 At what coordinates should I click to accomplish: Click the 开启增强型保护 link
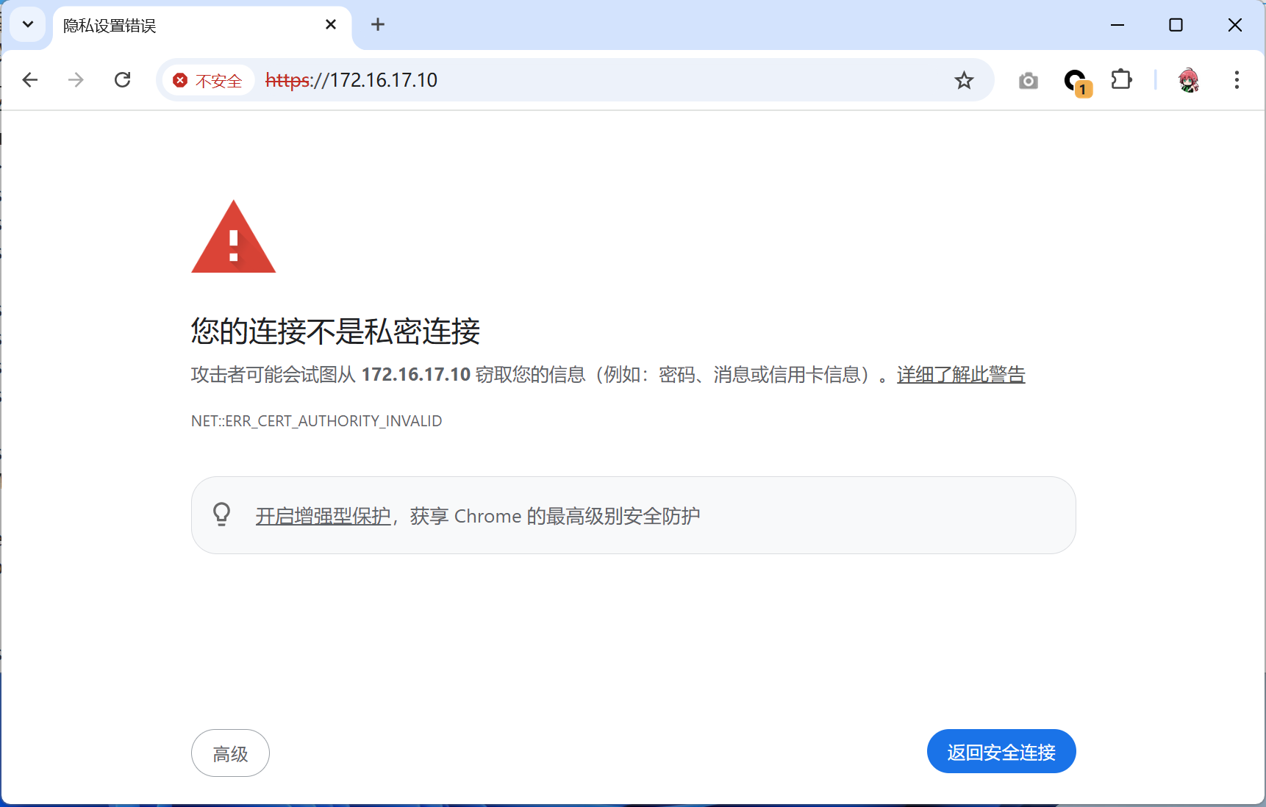pyautogui.click(x=323, y=517)
